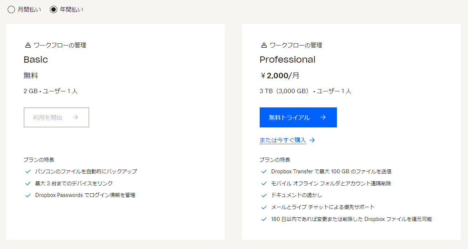Click the arrow icon beside または今すぐ購入
The image size is (468, 249).
312,140
